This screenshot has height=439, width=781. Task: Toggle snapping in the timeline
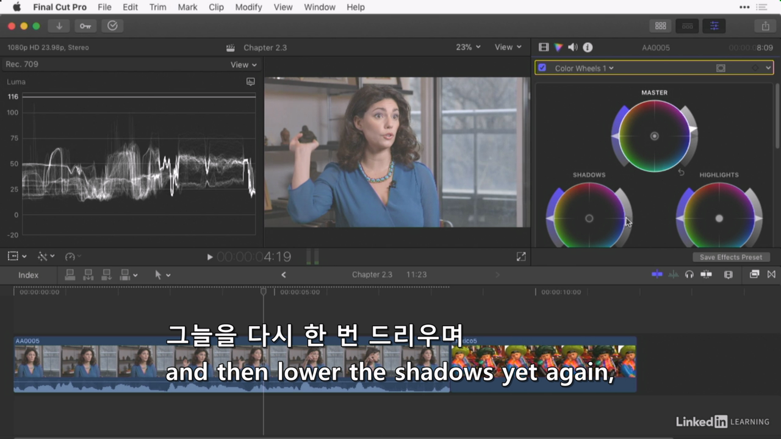point(706,274)
